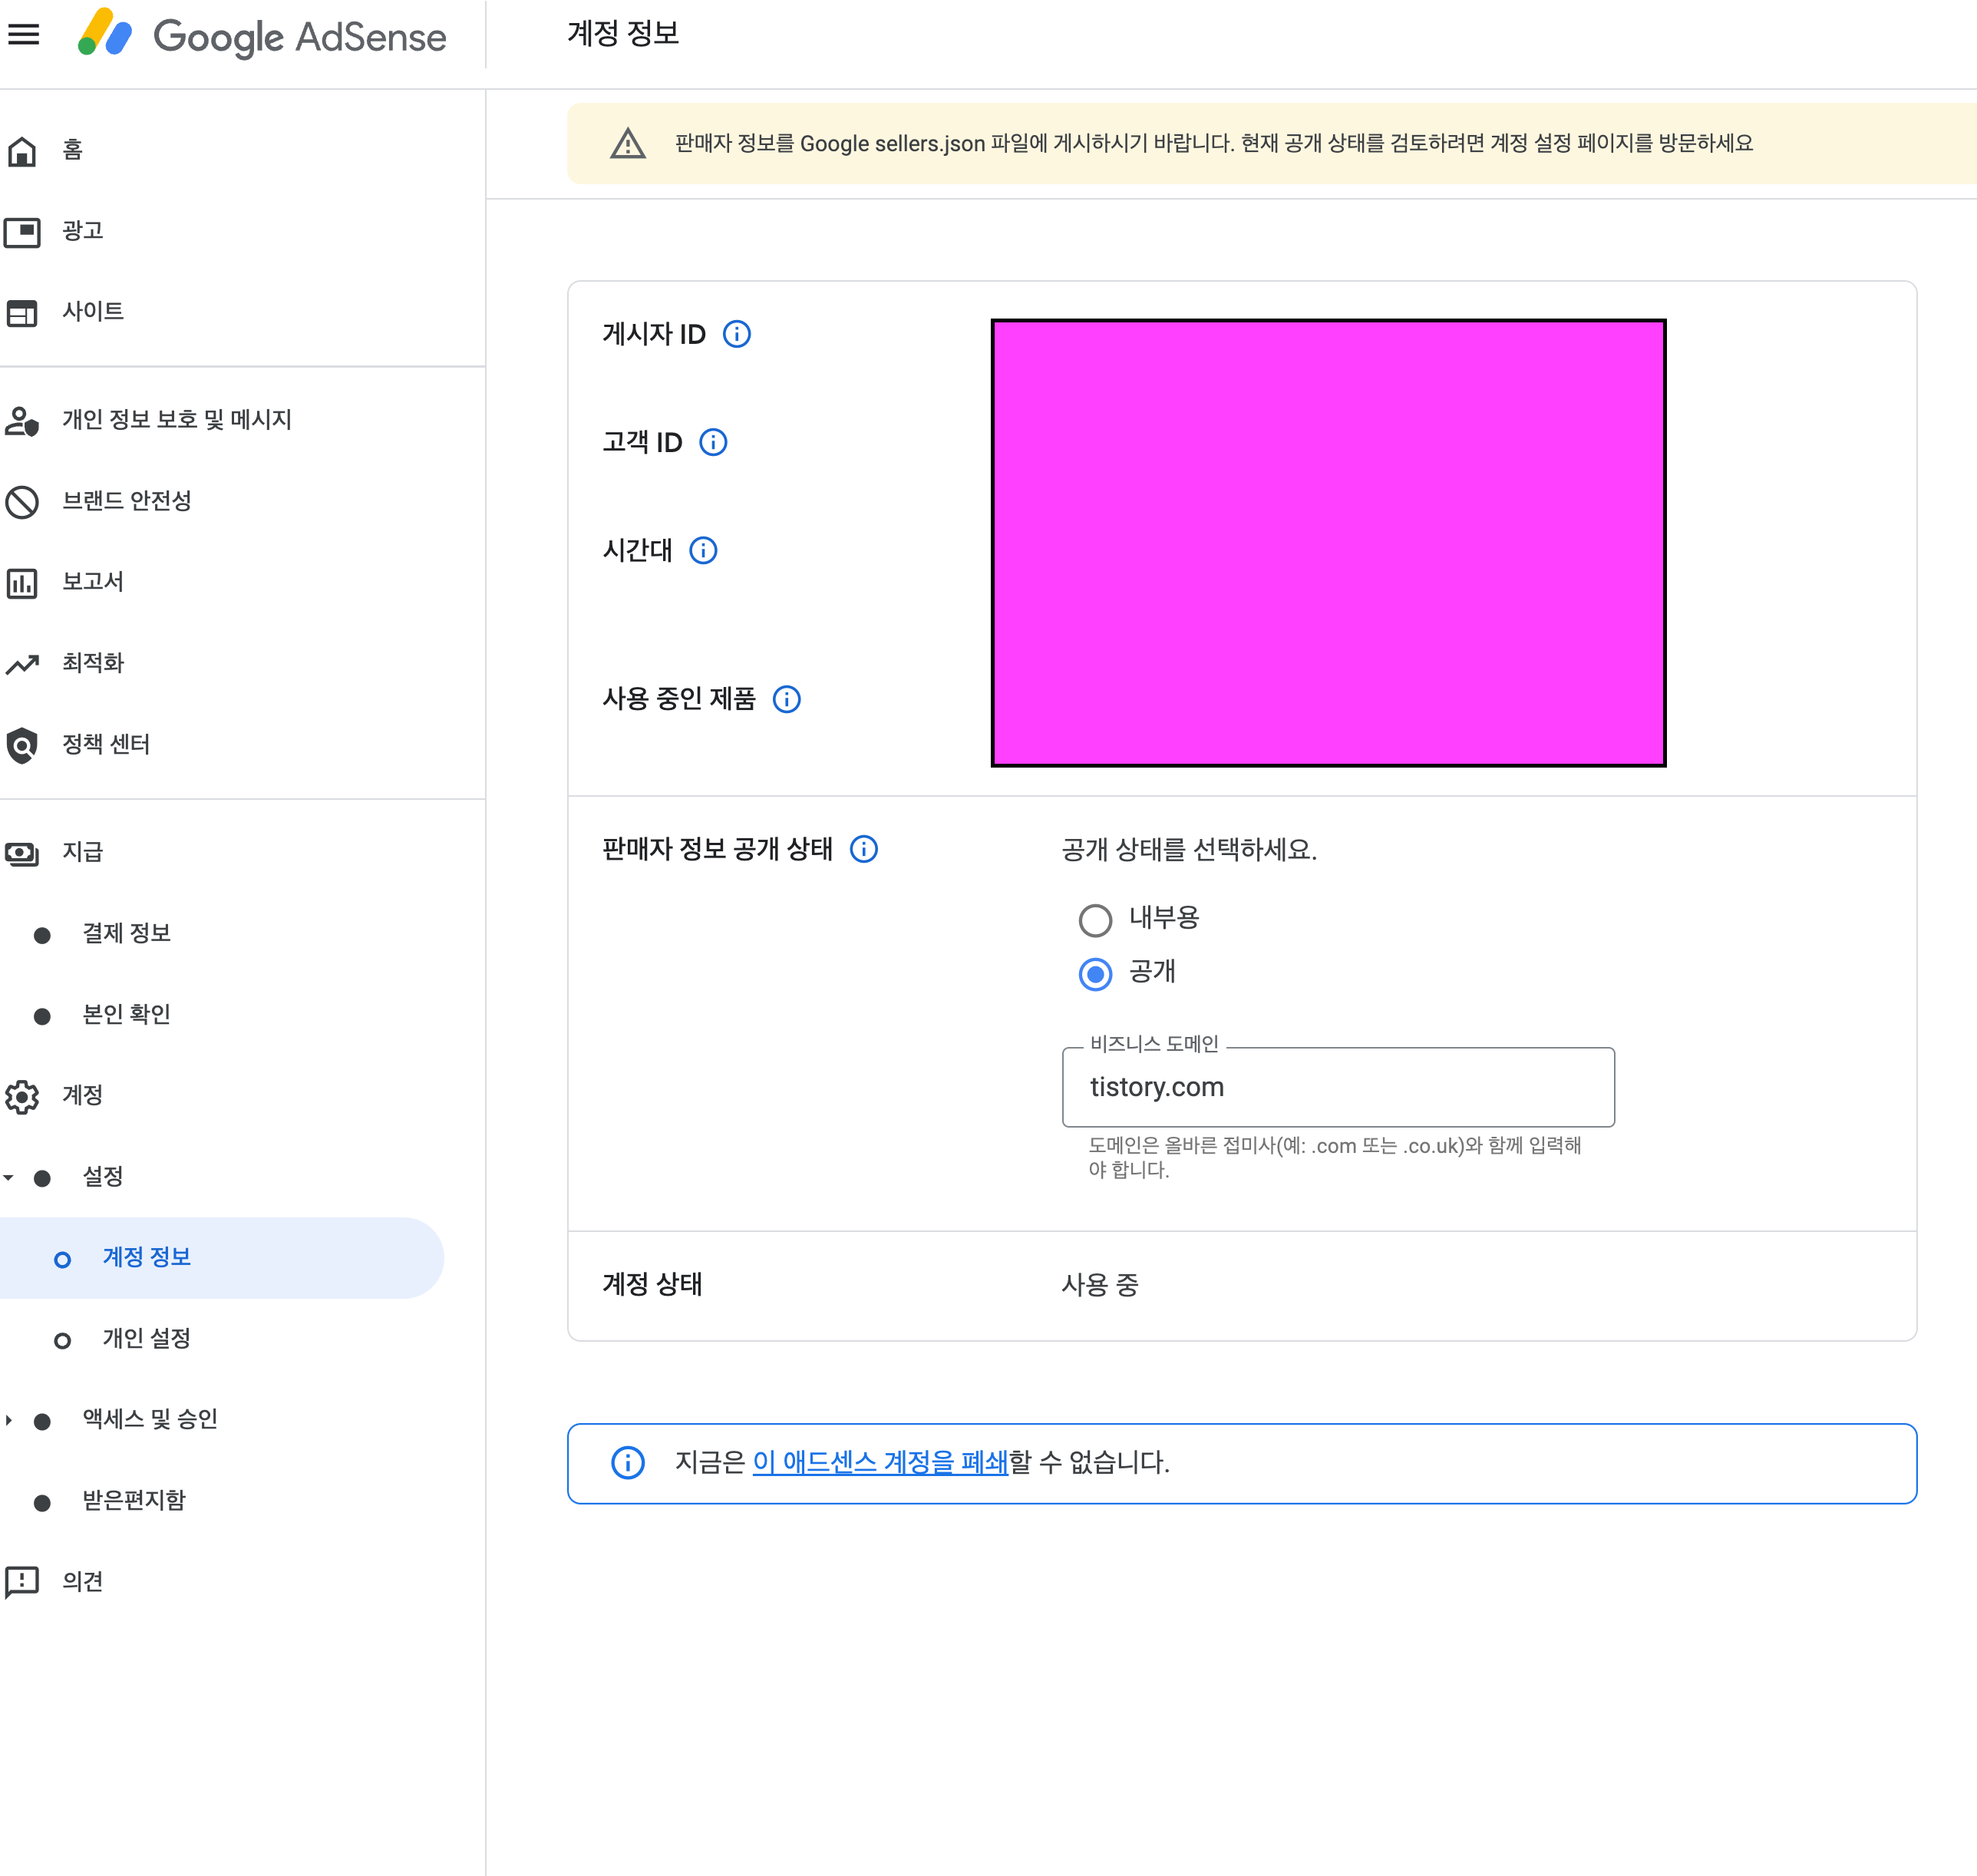The width and height of the screenshot is (1977, 1876).
Task: Open the hamburger main menu
Action: [x=24, y=35]
